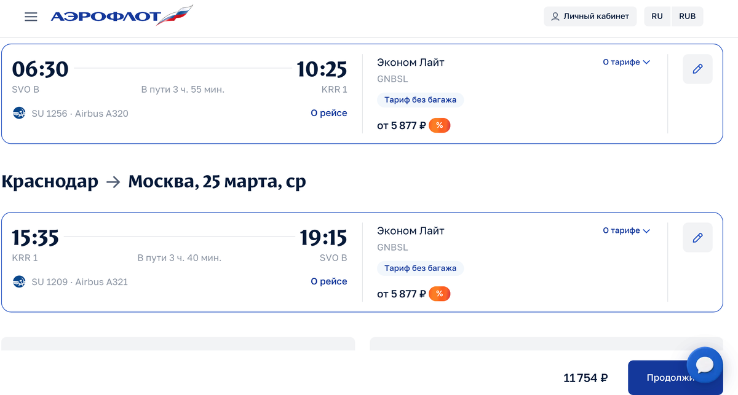Open the RU language selector
The height and width of the screenshot is (395, 738).
657,17
